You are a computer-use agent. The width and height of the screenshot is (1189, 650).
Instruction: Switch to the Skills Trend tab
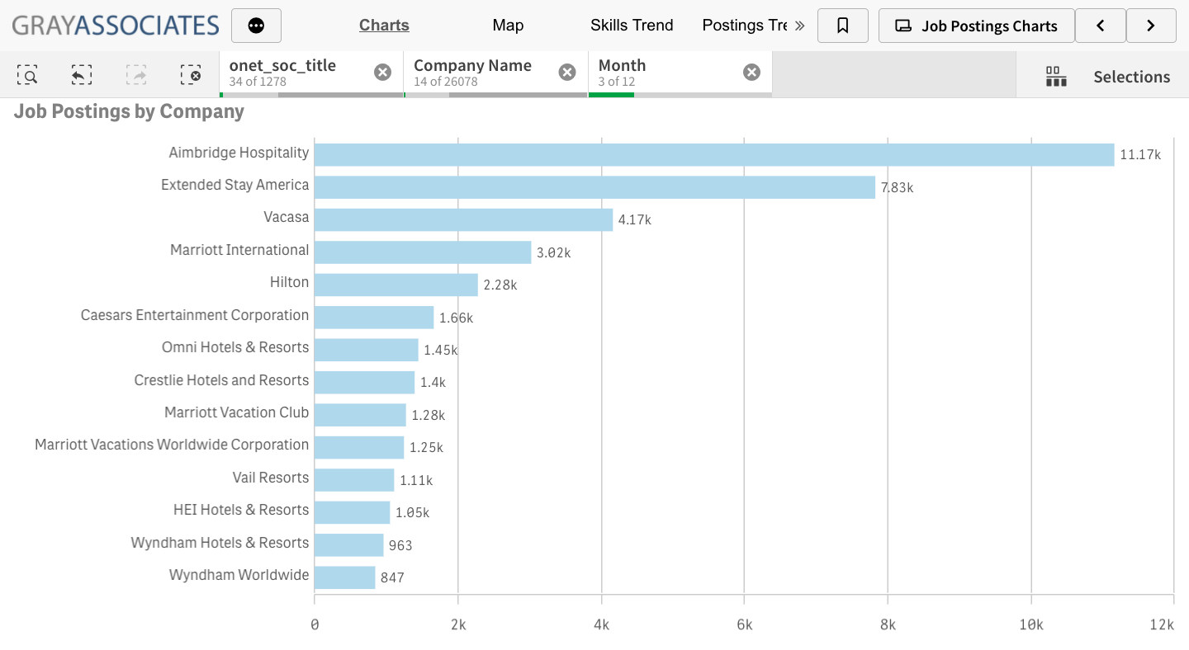click(632, 26)
